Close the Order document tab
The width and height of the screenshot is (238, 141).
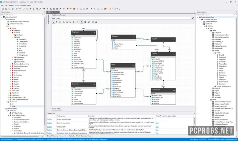[x=58, y=12]
